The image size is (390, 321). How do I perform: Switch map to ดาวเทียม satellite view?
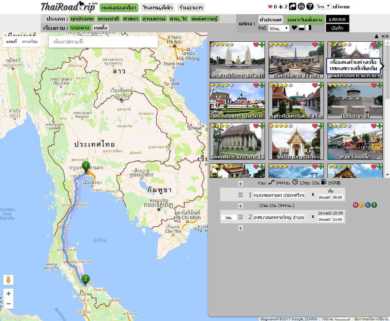coord(30,41)
